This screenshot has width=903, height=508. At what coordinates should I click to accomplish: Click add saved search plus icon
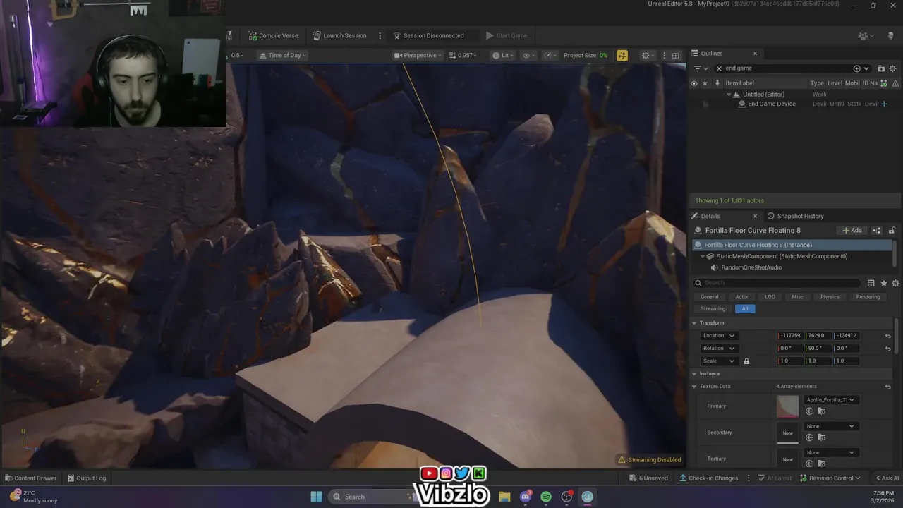coord(857,68)
